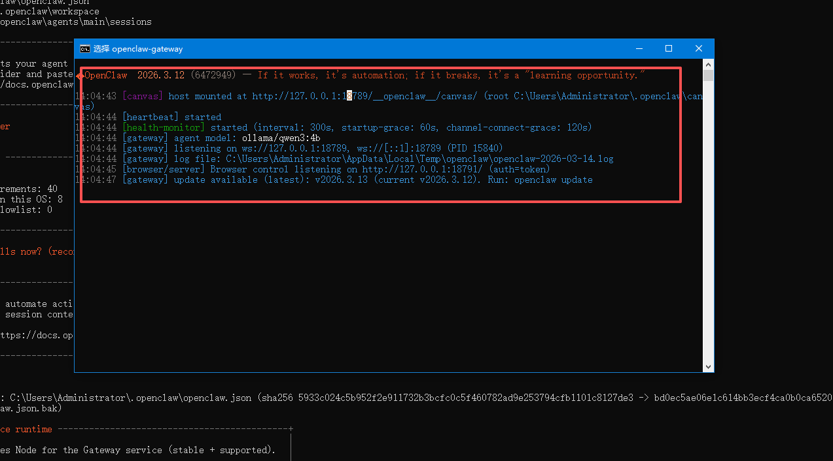Click the 'n this OS: 8' text in background terminal
833x461 pixels.
(x=31, y=199)
